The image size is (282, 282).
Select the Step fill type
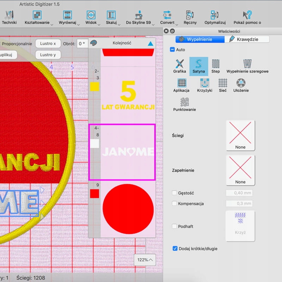pos(215,65)
